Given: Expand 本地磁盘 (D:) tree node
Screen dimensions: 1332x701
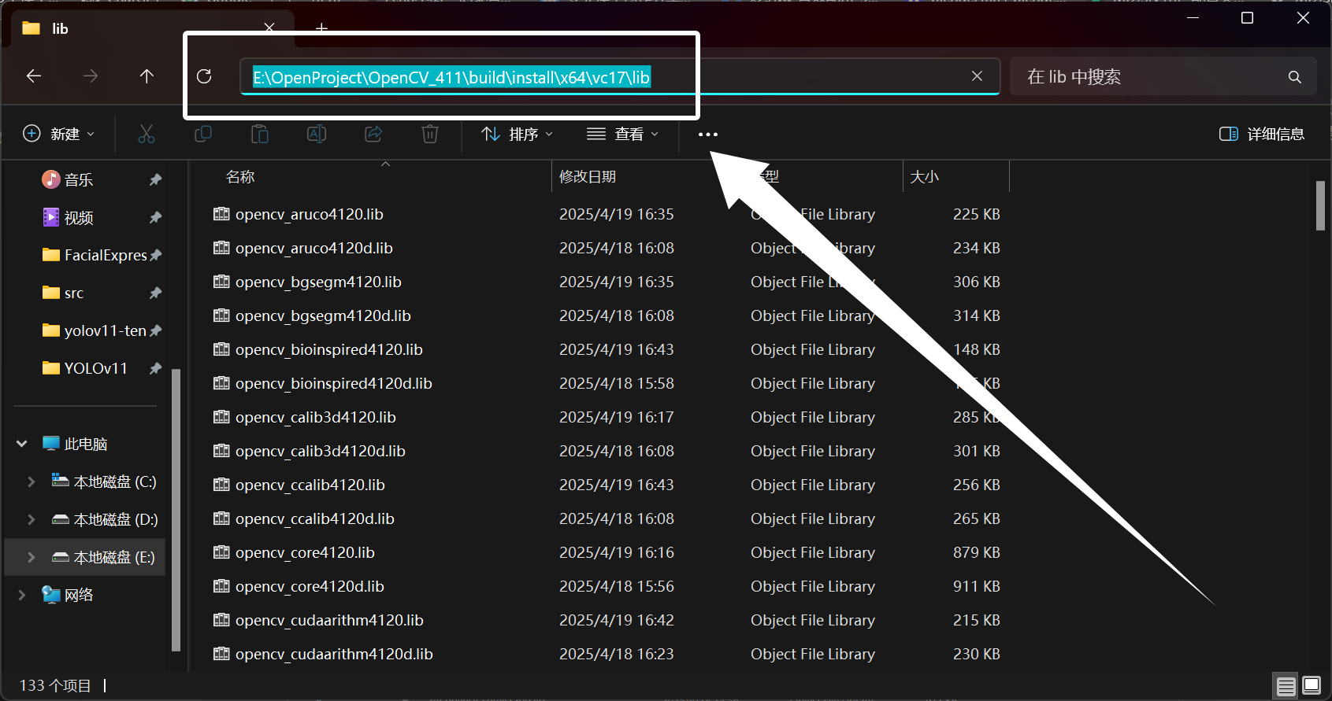Looking at the screenshot, I should coord(32,519).
